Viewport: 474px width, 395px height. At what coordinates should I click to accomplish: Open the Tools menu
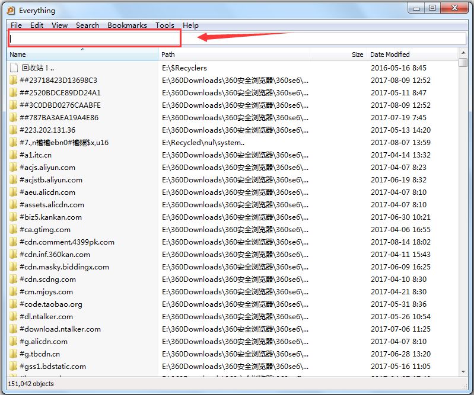tap(165, 25)
